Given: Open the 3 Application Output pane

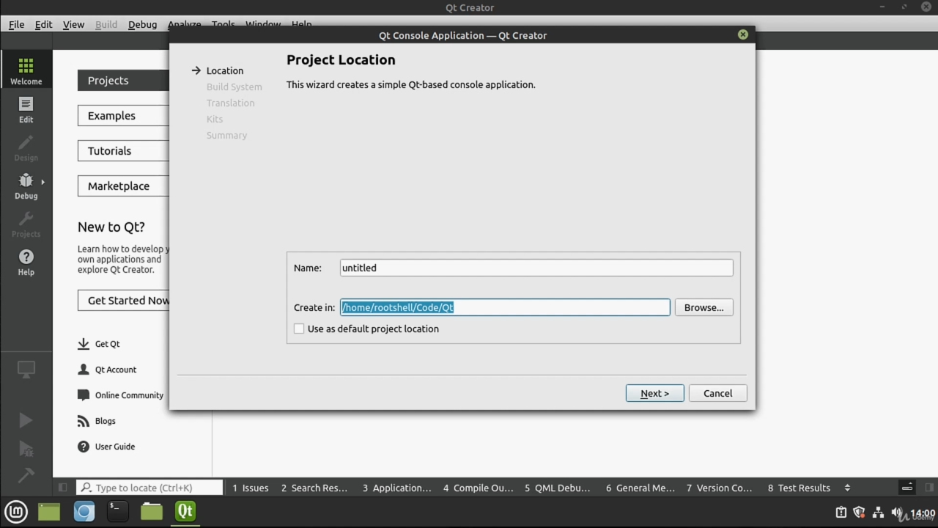Looking at the screenshot, I should point(397,488).
